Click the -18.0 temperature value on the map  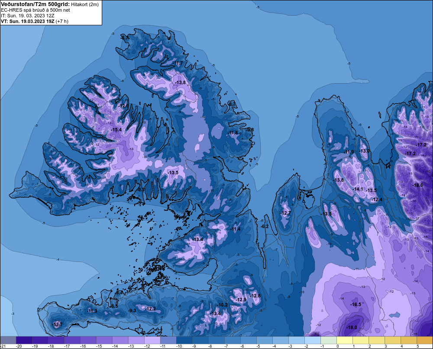(352, 327)
